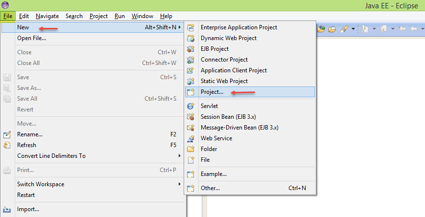The image size is (425, 217).
Task: Open the Window menu
Action: (142, 16)
